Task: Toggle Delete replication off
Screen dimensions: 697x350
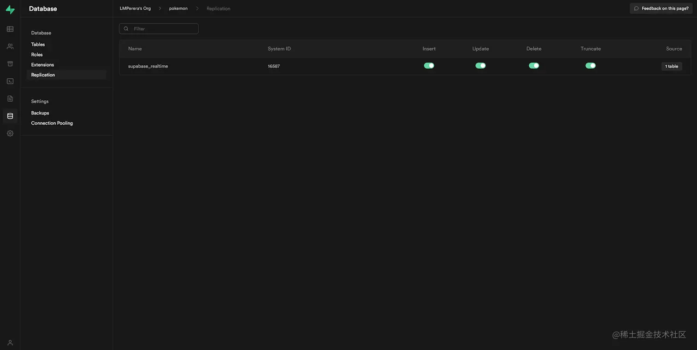Action: pos(534,64)
